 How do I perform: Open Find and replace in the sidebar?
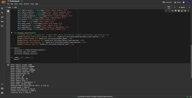(x=2, y=13)
